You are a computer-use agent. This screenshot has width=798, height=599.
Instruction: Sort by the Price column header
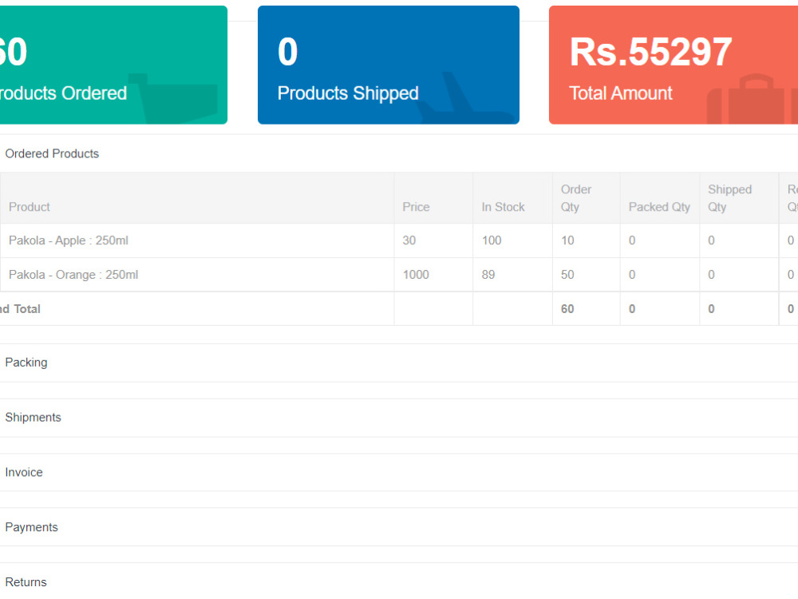tap(416, 207)
